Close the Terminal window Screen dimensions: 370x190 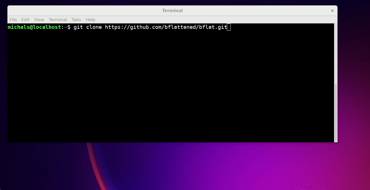pos(332,11)
